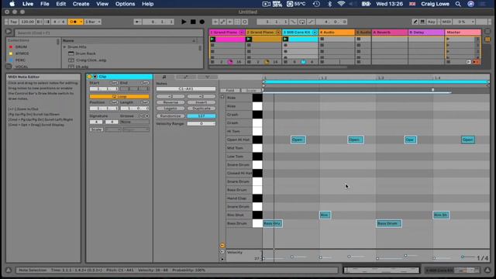Toggle the clip Loop button
This screenshot has width=496, height=279.
[119, 96]
